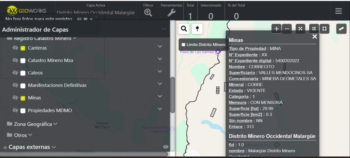Zoom out on the map
350x158 pixels.
(287, 29)
